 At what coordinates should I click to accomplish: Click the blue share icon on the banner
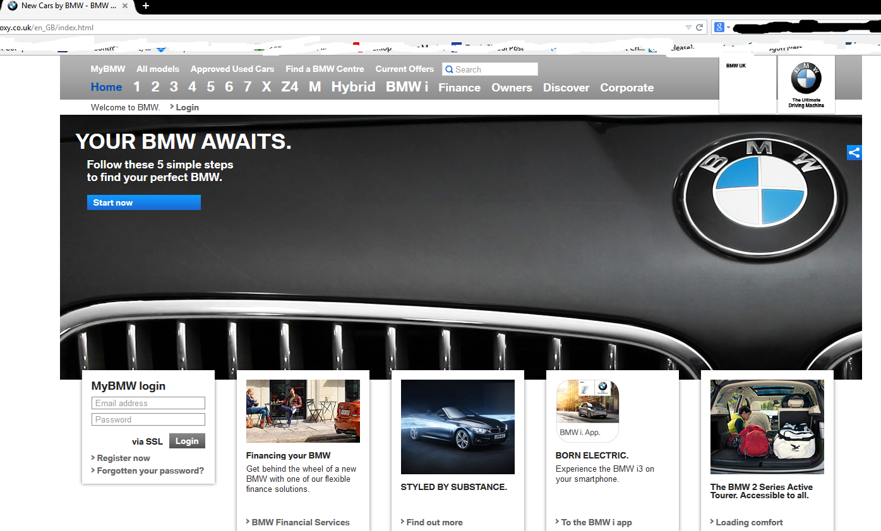point(854,153)
